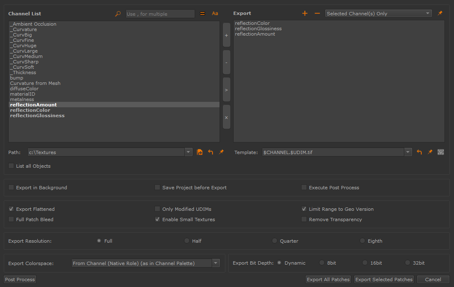Select diffuseColor in the Channel List
454x287 pixels.
[24, 89]
